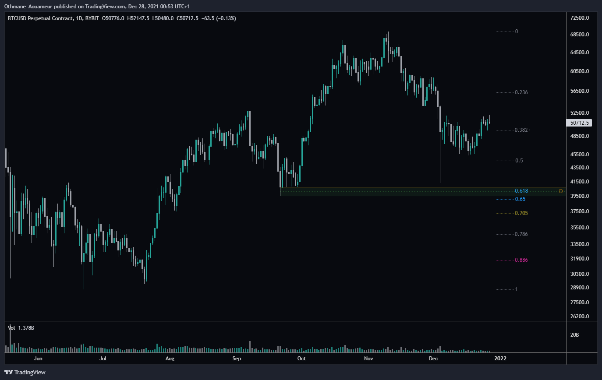Select the yellow 0.705 Fibonacci level label
This screenshot has width=602, height=380.
pos(521,213)
